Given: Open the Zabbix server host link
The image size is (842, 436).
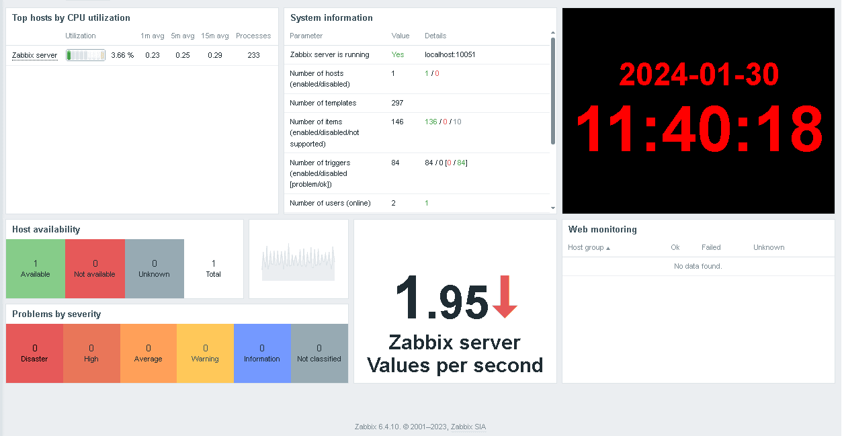Looking at the screenshot, I should (x=35, y=55).
